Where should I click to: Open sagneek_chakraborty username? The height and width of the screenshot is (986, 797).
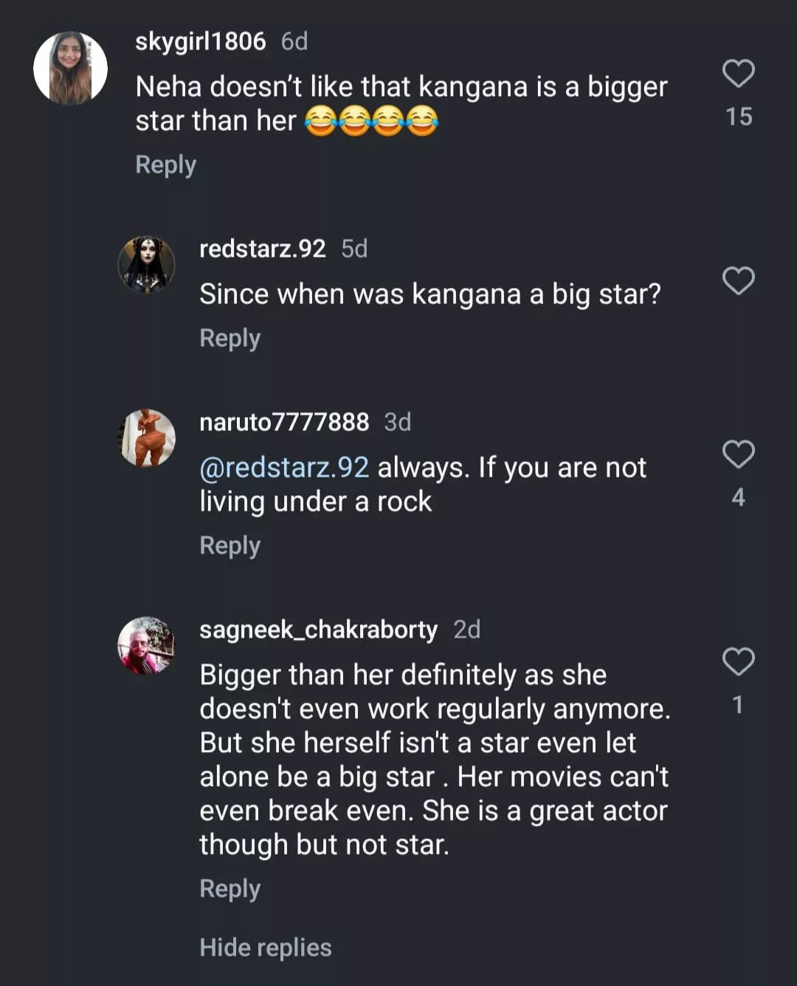pos(319,630)
